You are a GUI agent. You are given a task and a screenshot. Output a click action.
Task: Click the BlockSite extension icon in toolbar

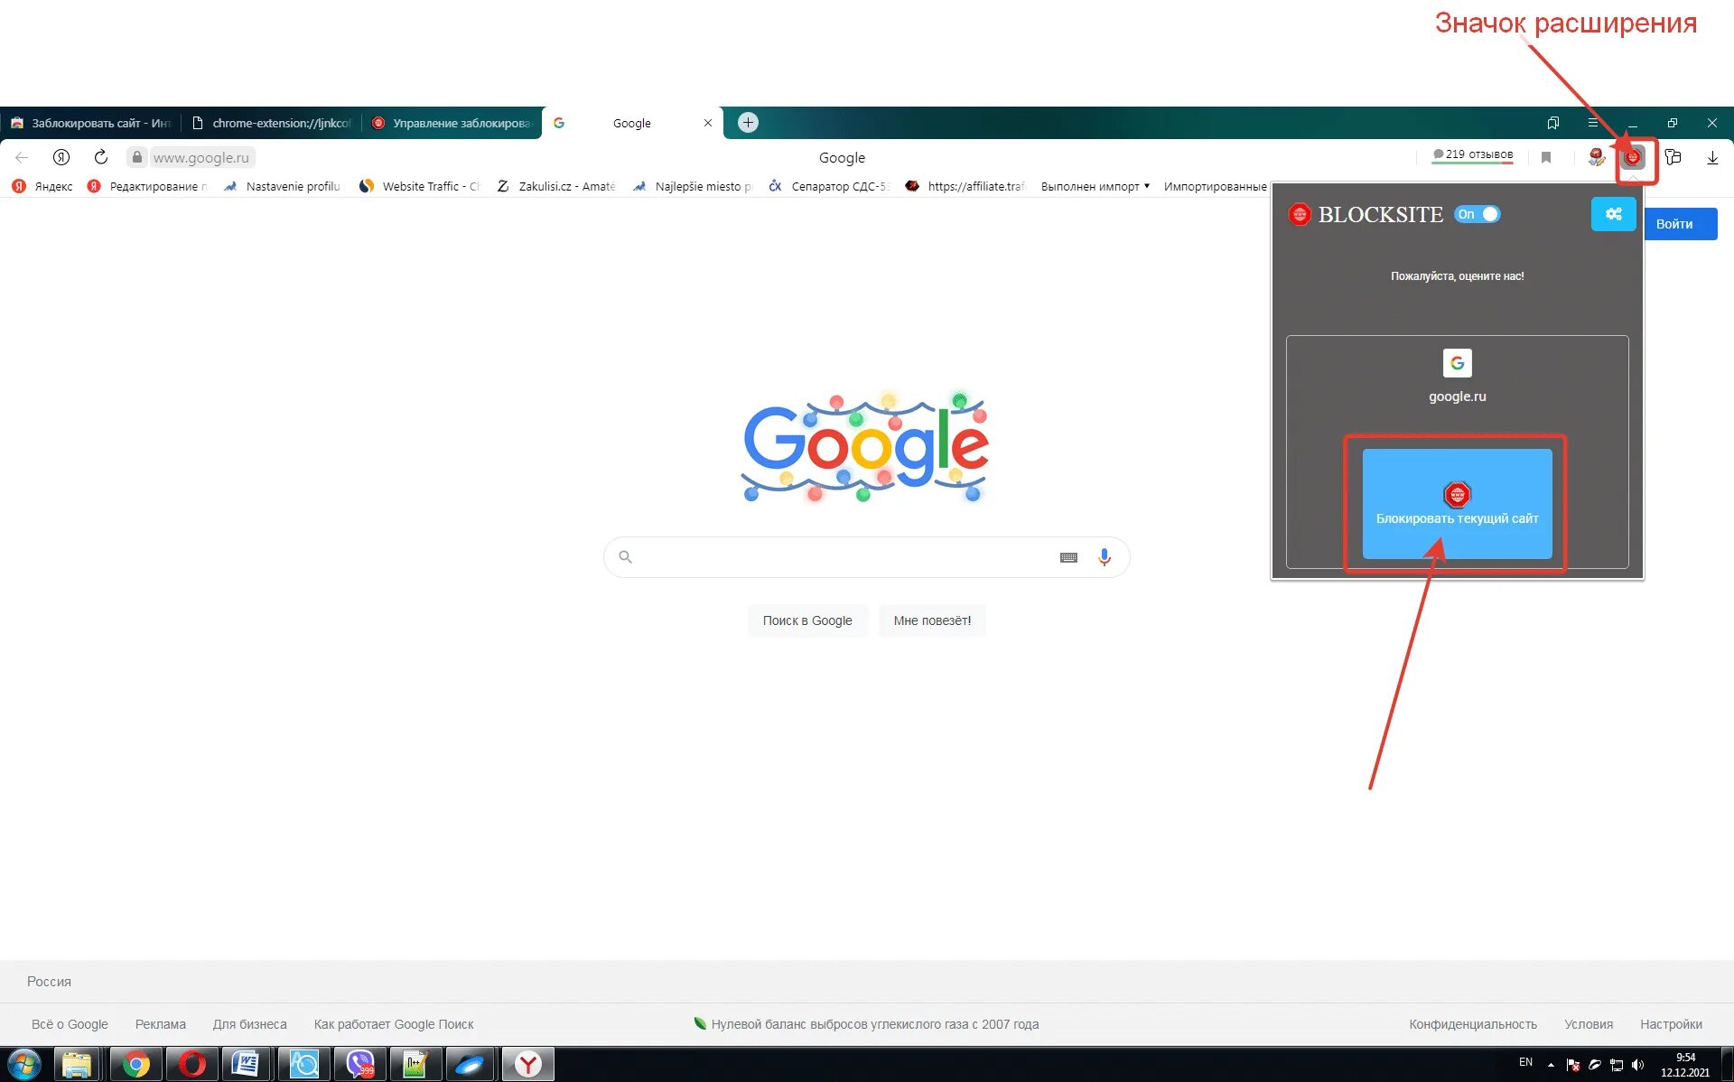[x=1632, y=157]
